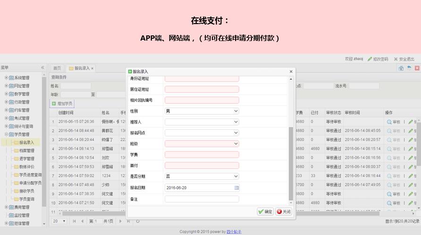Open the page size dropdown showing 20
Image resolution: width=421 pixels, height=235 pixels.
59,221
